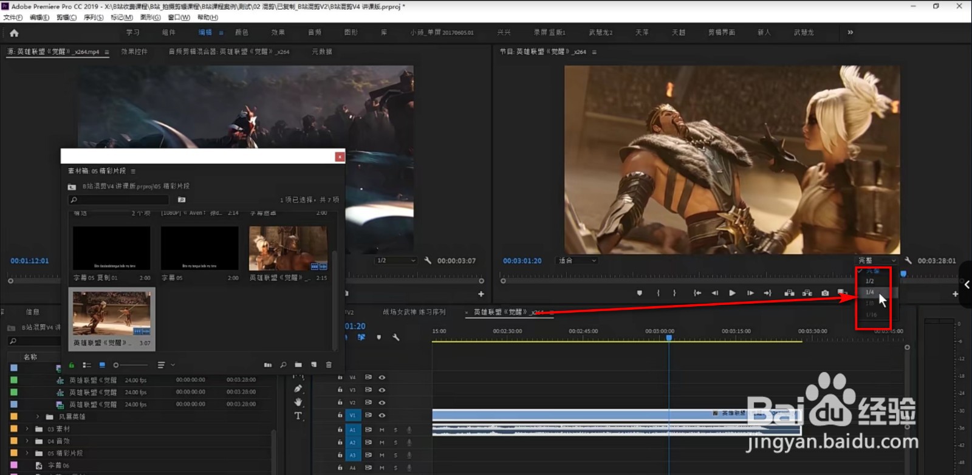
Task: Switch to the 颜色 workspace tab
Action: 242,32
